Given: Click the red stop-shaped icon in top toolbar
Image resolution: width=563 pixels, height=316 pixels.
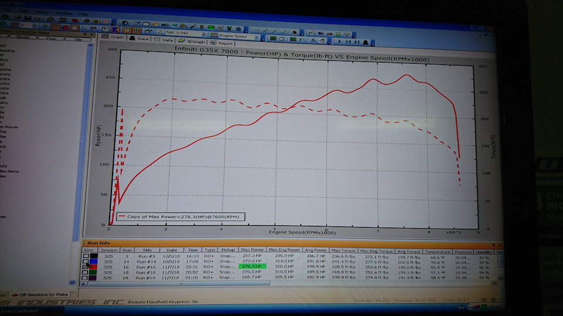Looking at the screenshot, I should coord(74,20).
